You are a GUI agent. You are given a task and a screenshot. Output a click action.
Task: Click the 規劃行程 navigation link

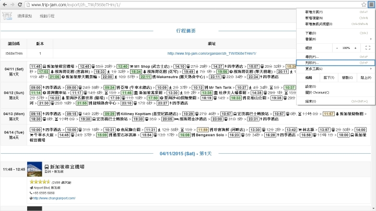47,16
